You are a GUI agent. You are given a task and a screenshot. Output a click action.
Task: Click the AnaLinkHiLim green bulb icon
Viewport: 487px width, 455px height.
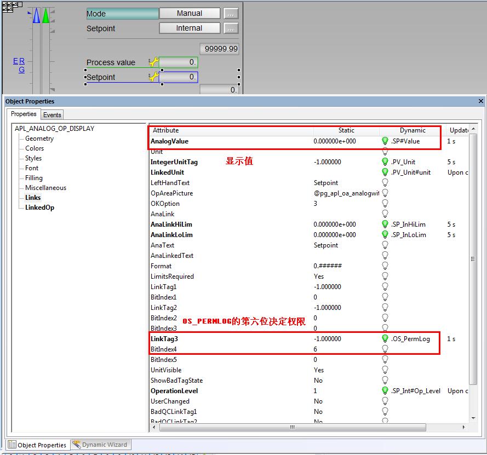click(x=385, y=224)
